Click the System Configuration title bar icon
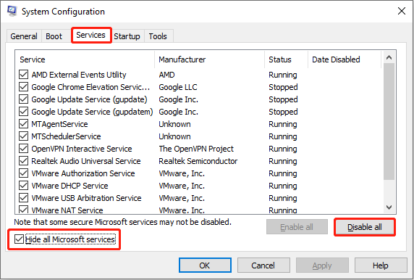 [x=12, y=11]
